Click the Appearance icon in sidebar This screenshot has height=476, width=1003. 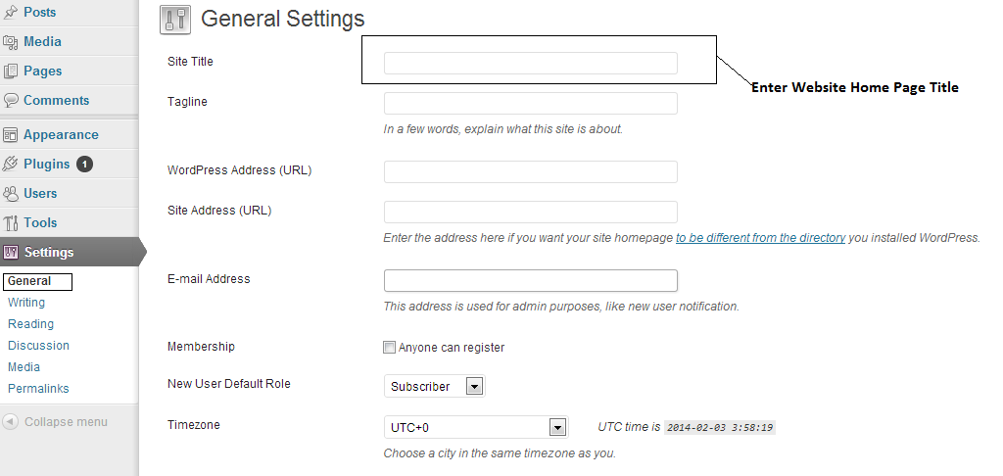pyautogui.click(x=11, y=135)
